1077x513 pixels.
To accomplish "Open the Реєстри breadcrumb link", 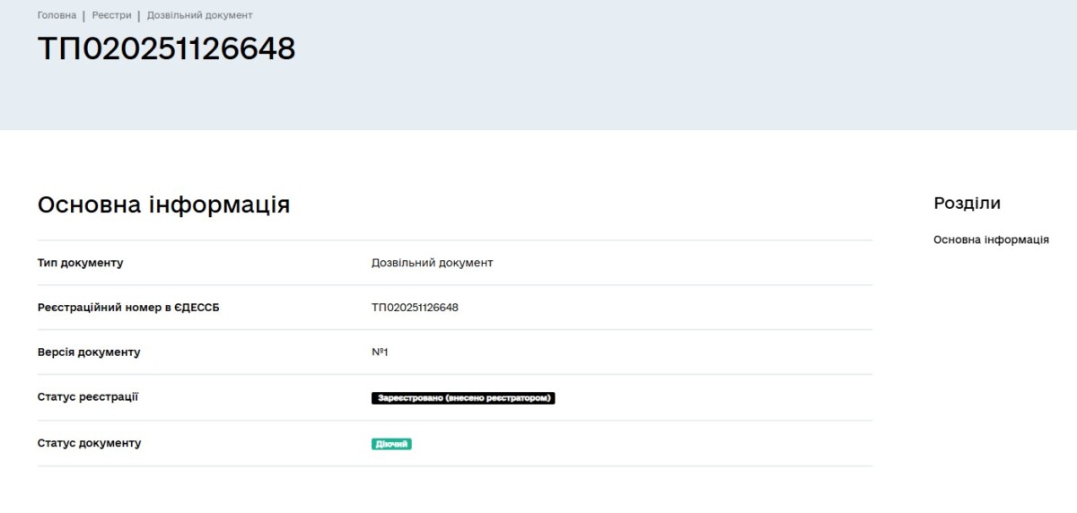I will point(111,15).
